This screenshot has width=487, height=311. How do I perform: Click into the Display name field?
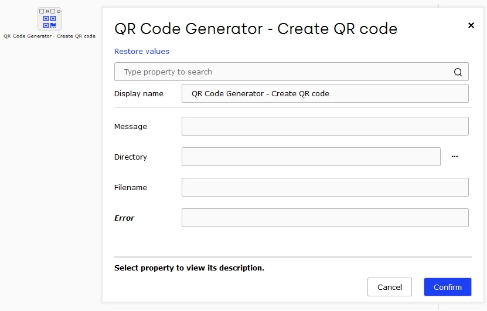[x=325, y=93]
